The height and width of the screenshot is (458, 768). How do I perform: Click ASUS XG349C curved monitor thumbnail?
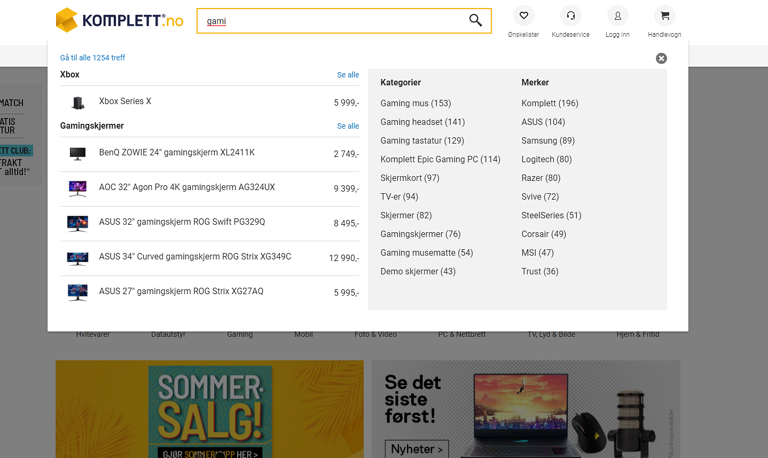pyautogui.click(x=78, y=258)
